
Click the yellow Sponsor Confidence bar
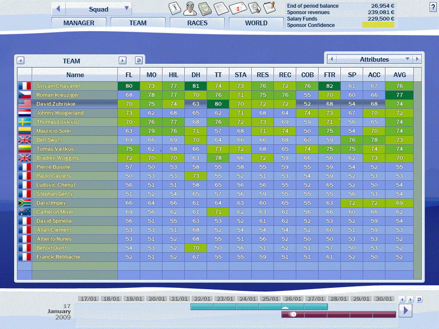[x=378, y=25]
